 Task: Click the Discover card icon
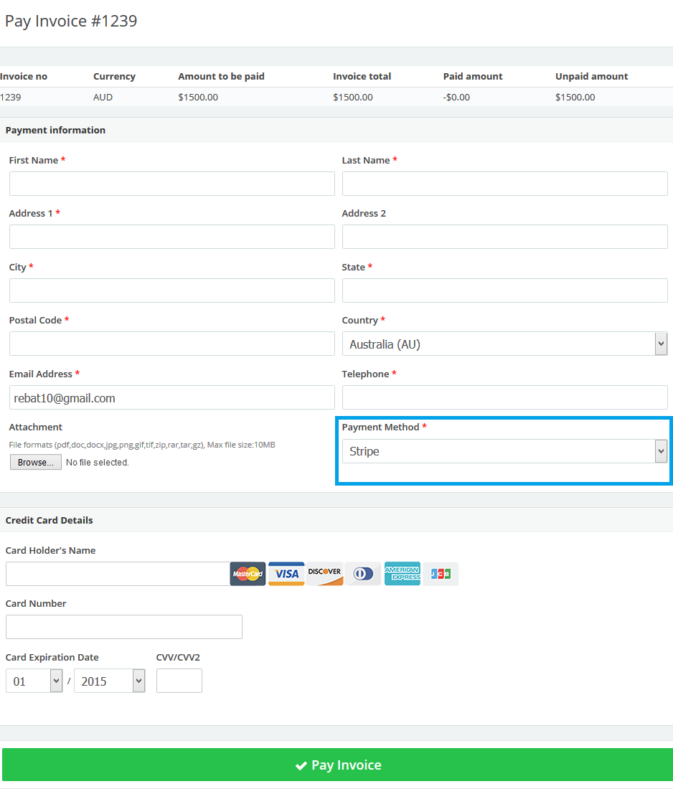325,574
